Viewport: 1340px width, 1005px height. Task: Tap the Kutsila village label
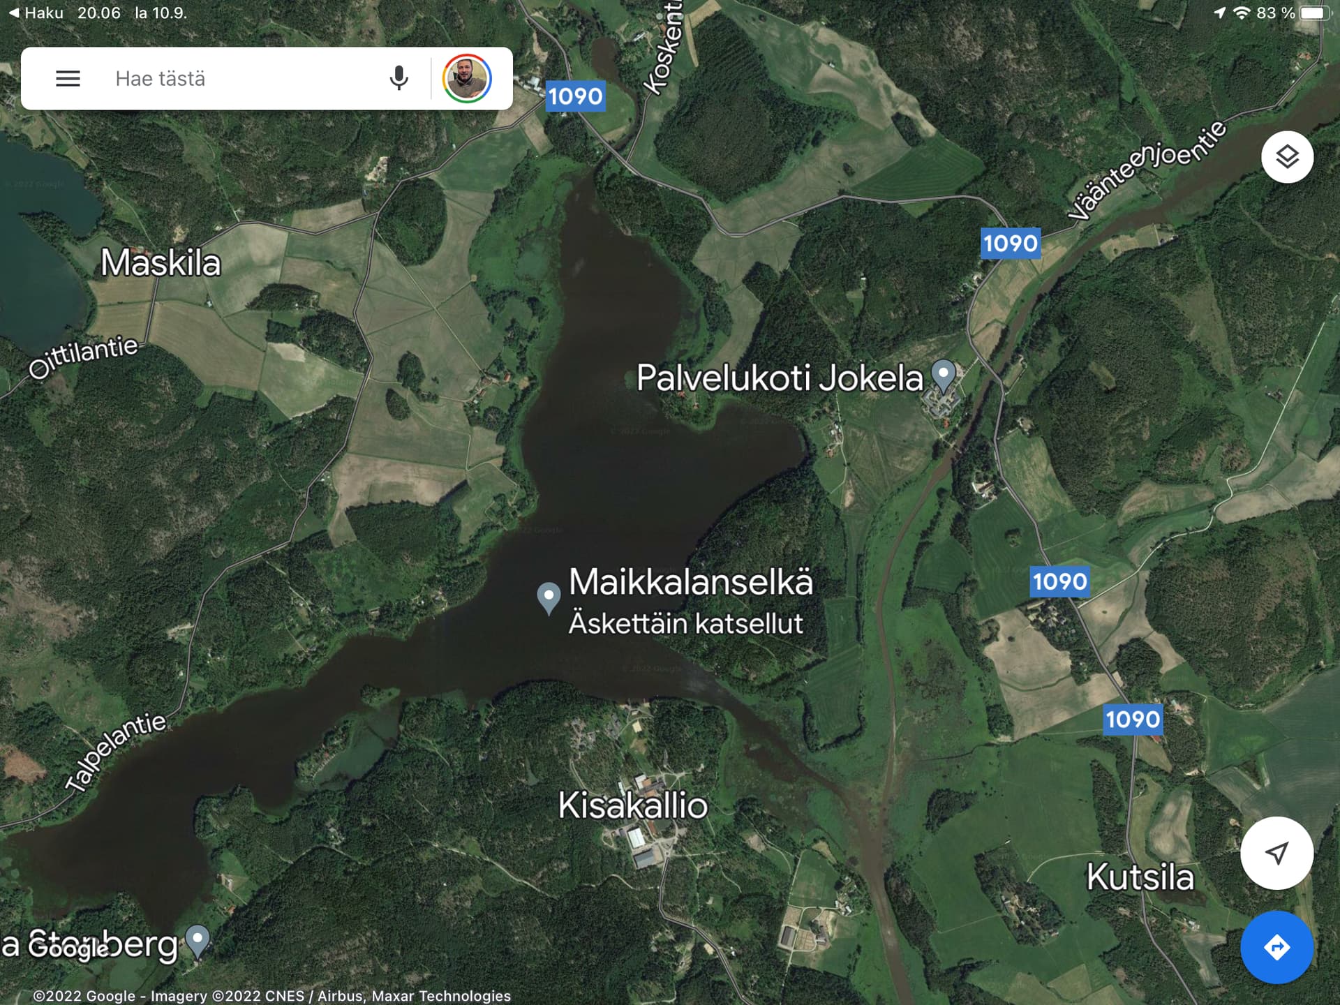point(1140,877)
